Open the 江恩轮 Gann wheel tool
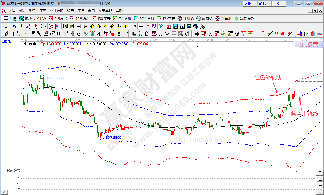The height and width of the screenshot is (195, 324). coord(186,18)
